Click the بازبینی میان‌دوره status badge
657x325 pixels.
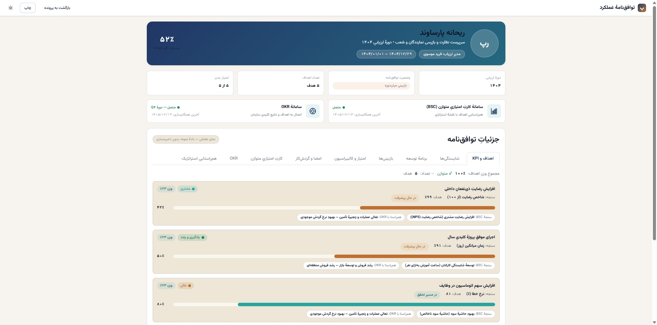371,86
